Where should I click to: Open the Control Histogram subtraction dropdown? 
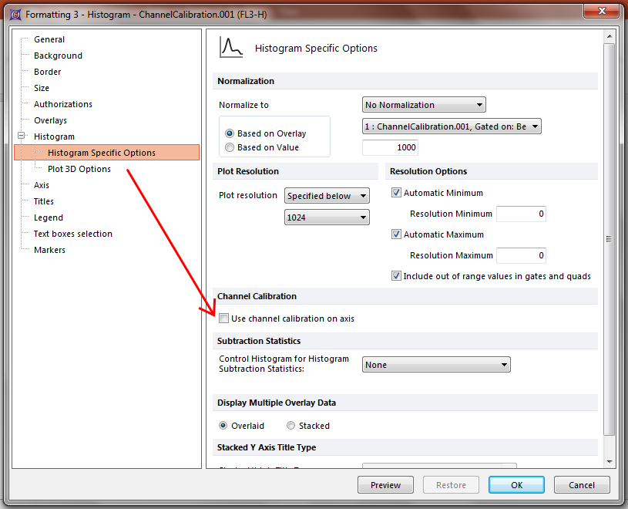click(x=436, y=365)
